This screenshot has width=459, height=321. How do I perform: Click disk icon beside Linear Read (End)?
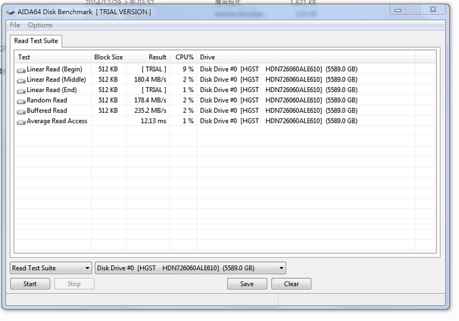tap(21, 91)
